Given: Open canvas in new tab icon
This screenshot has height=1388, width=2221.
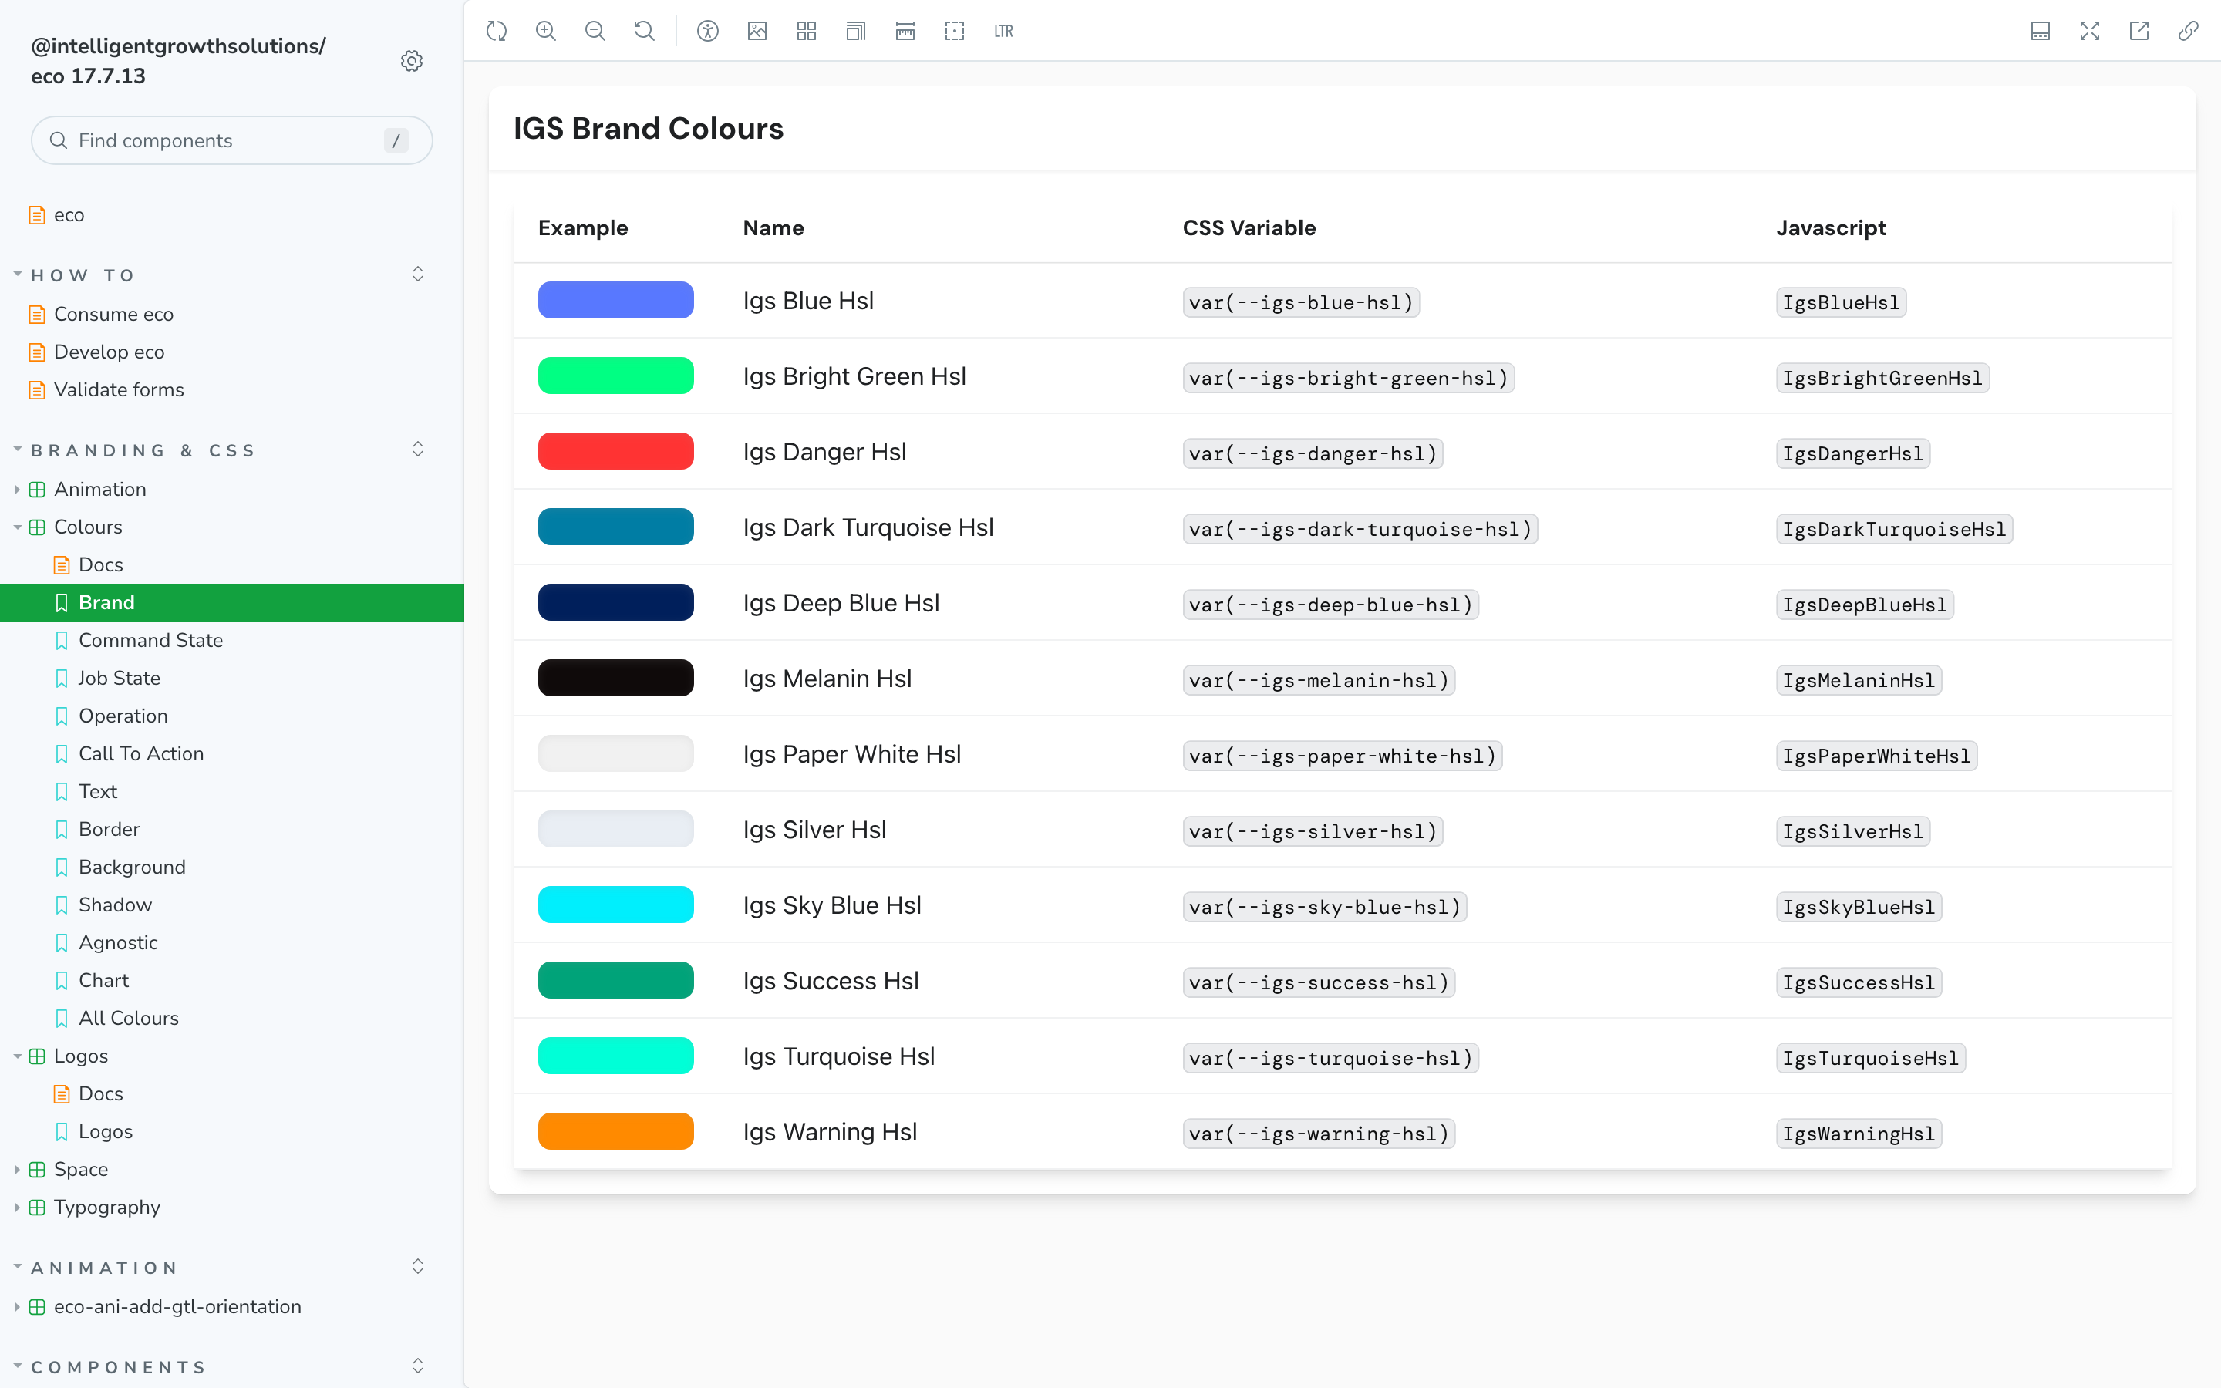Looking at the screenshot, I should (x=2139, y=31).
